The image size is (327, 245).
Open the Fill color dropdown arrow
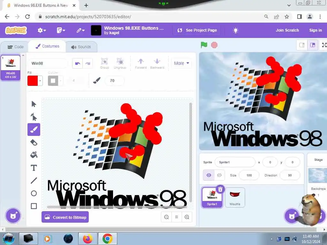(x=40, y=81)
